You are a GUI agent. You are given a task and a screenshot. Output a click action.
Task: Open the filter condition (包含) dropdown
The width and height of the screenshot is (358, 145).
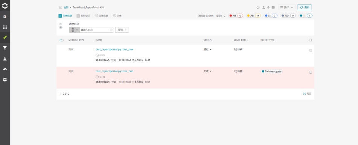tap(75, 30)
